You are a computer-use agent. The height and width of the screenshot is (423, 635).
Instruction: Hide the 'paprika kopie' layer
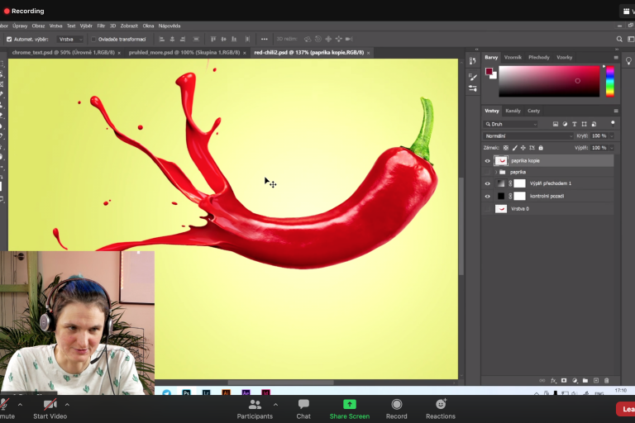(487, 161)
